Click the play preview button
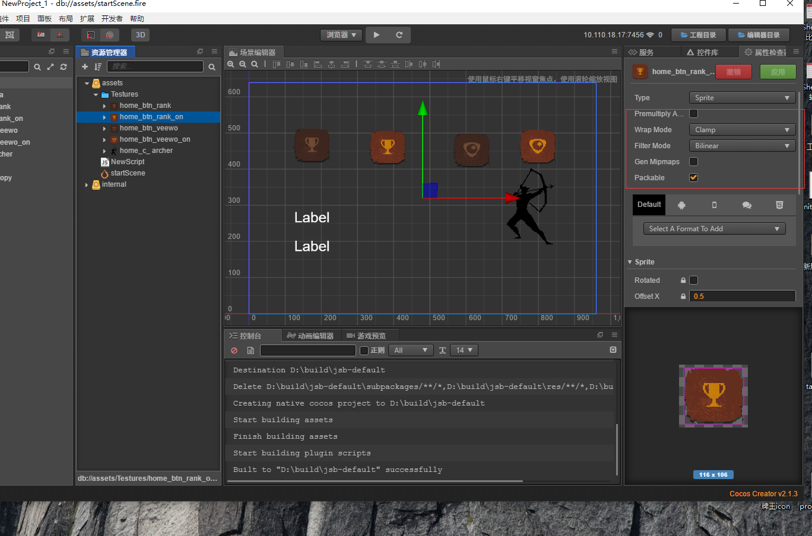 376,35
